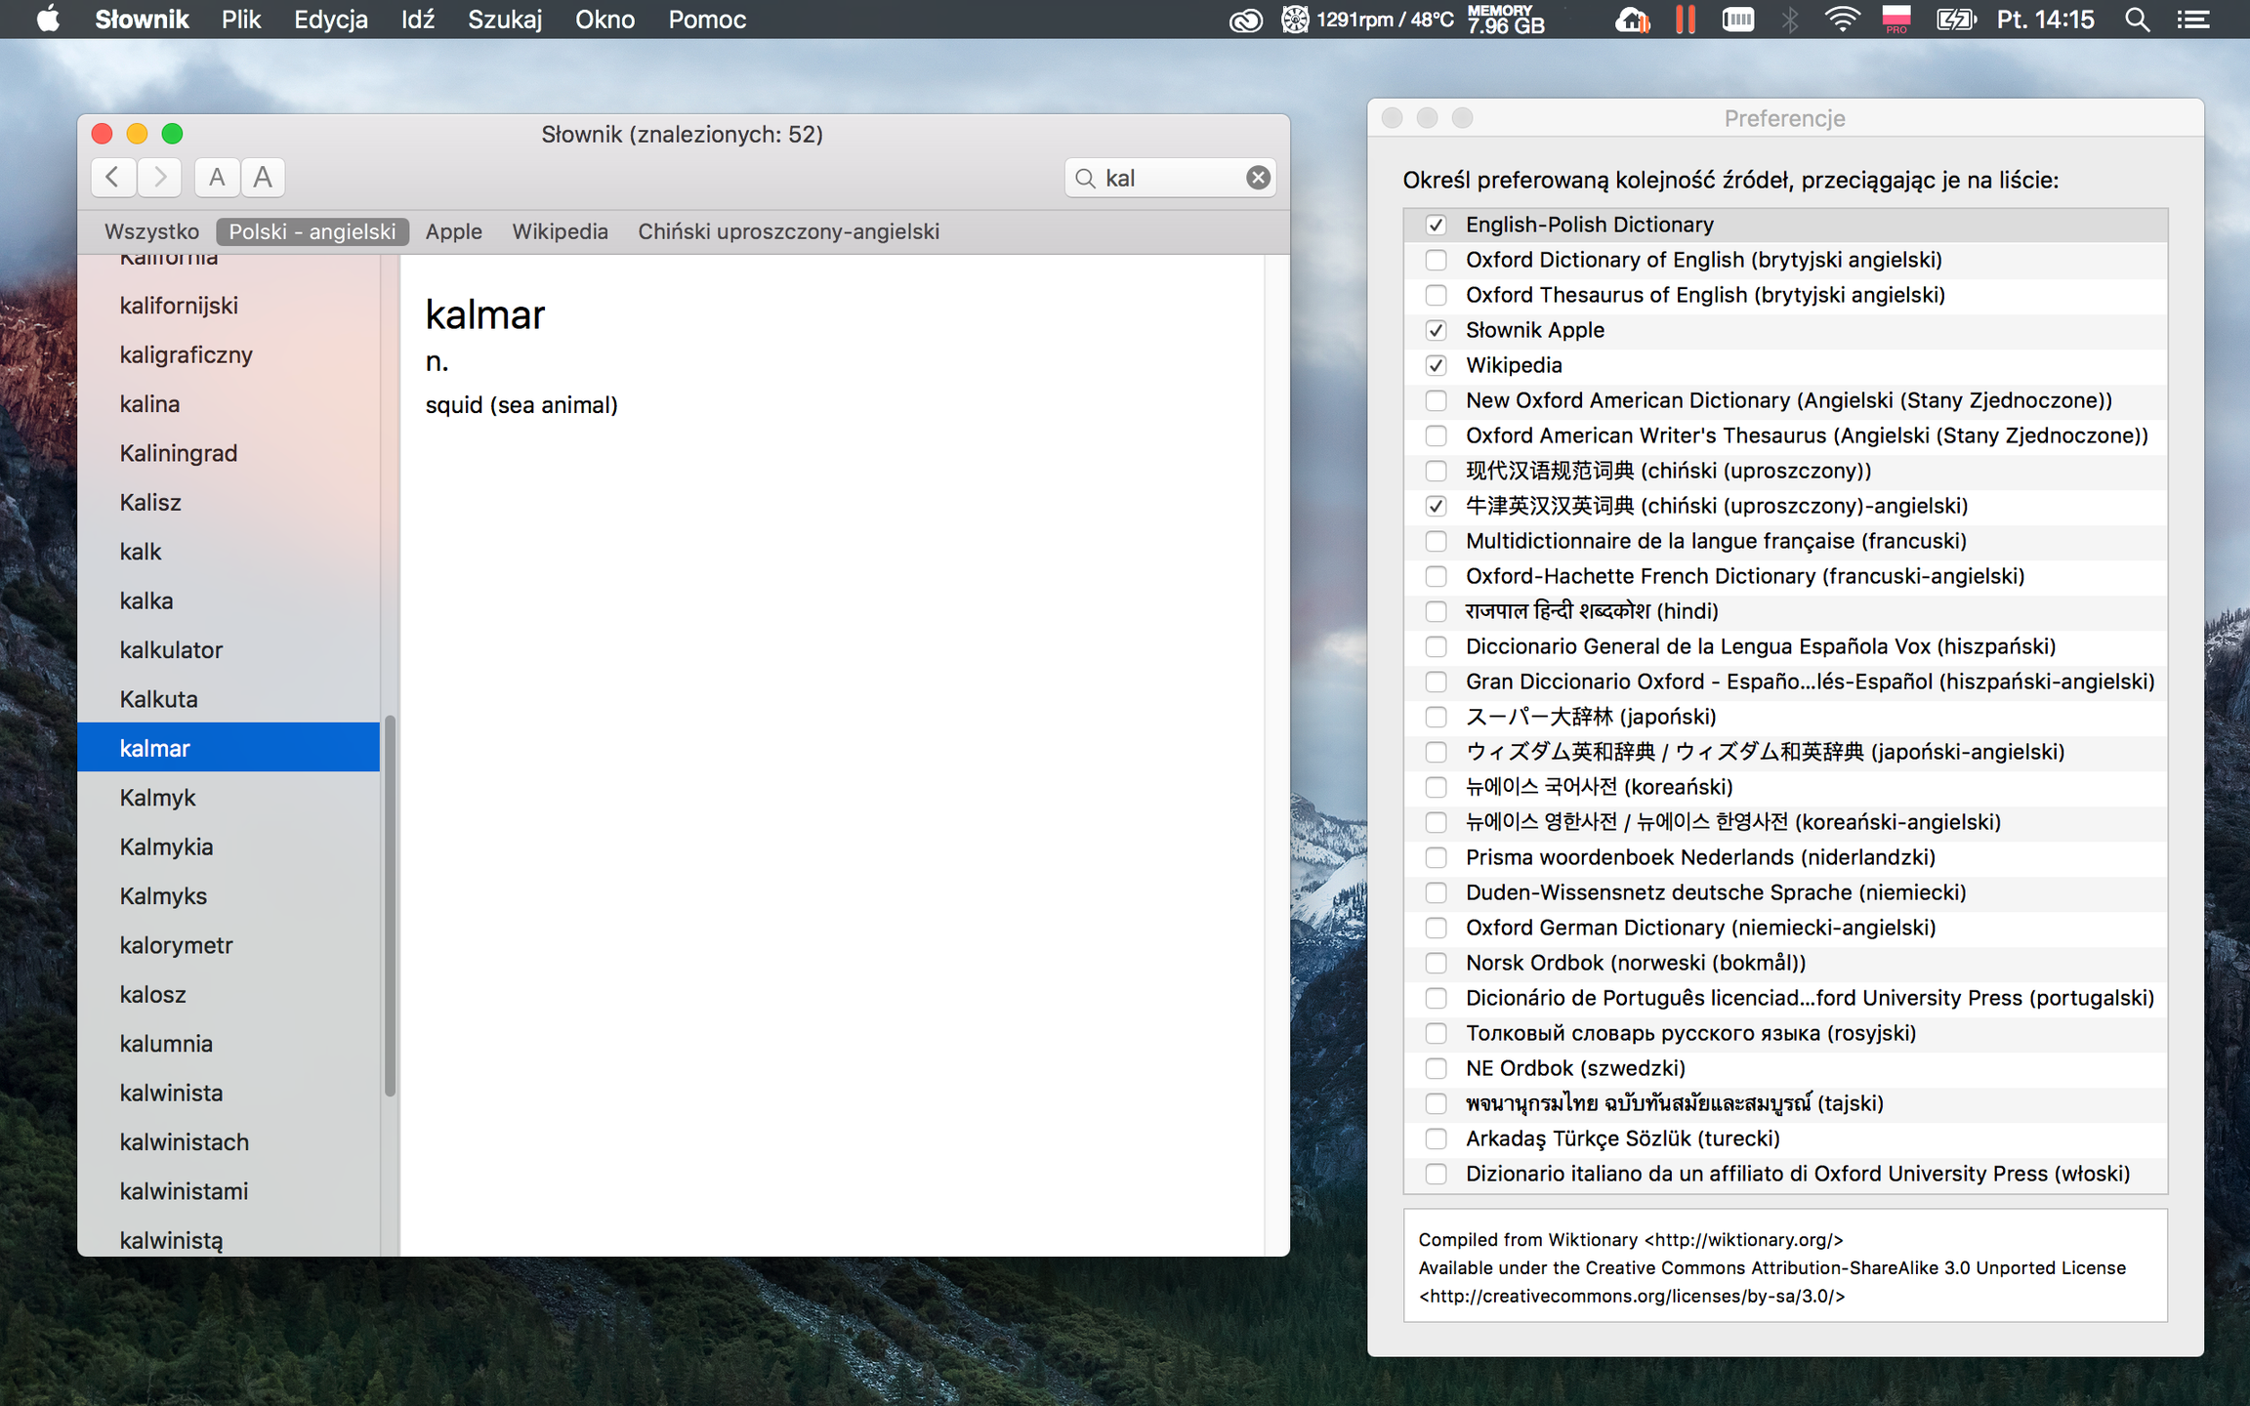Click the pink PRO flag menu bar icon
Screen dimensions: 2250x1406
(1896, 20)
